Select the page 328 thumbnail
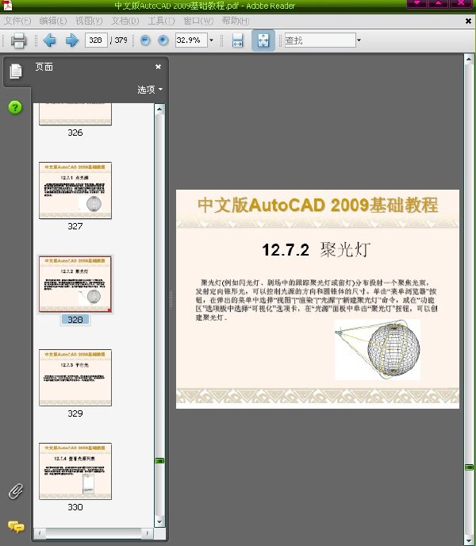This screenshot has width=476, height=546. pos(75,284)
